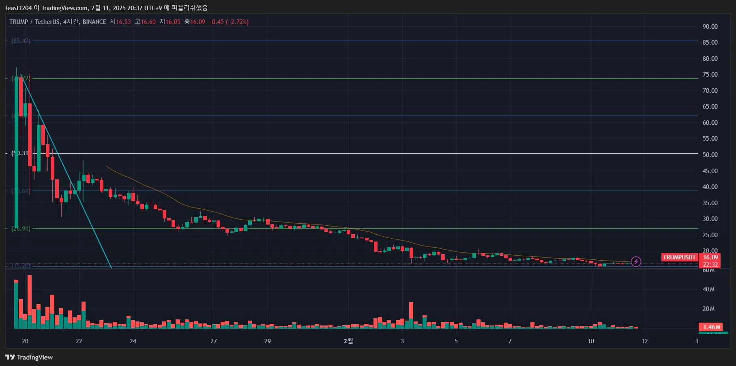Viewport: 736px width, 366px height.
Task: Select the (85.42) horizontal level label
Action: tap(21, 41)
